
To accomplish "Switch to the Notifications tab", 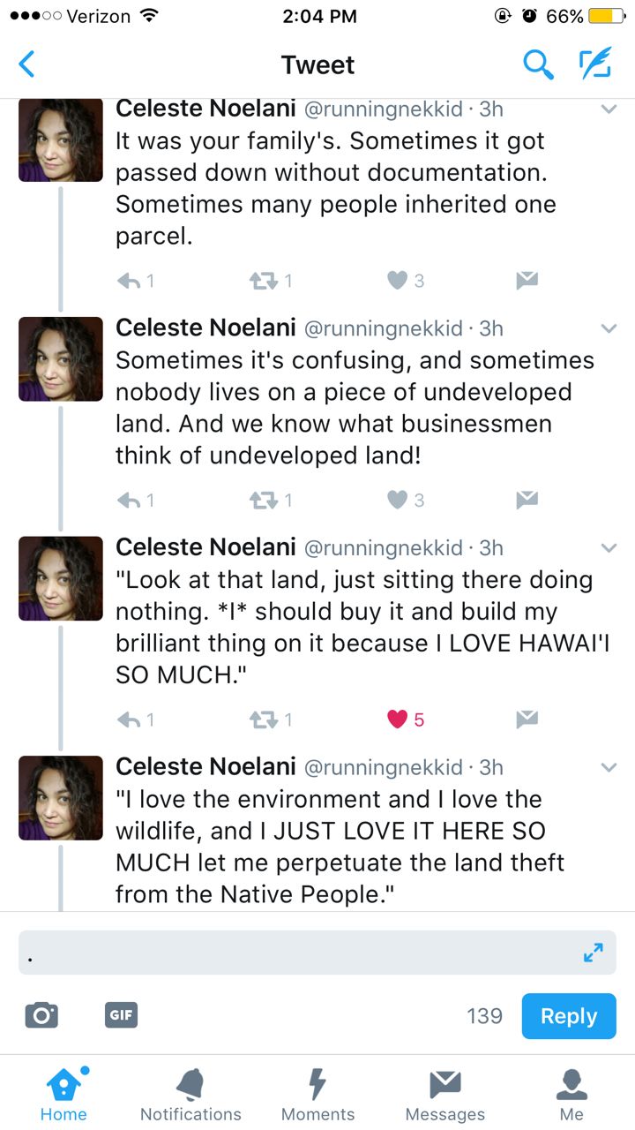I will [190, 1095].
